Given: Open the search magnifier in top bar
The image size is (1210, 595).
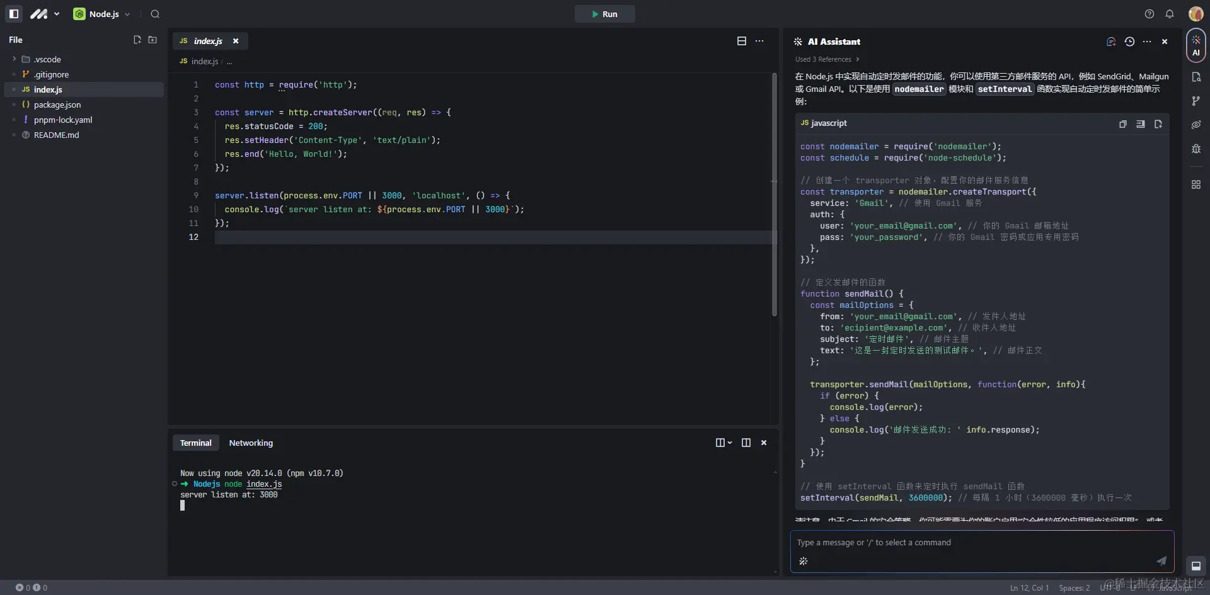Looking at the screenshot, I should [155, 14].
